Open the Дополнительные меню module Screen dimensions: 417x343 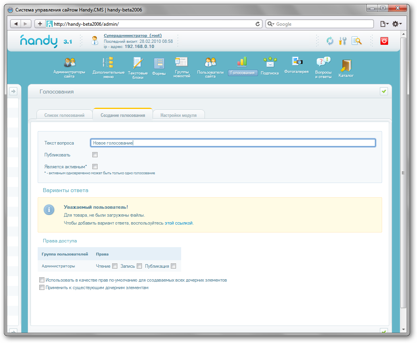click(108, 63)
